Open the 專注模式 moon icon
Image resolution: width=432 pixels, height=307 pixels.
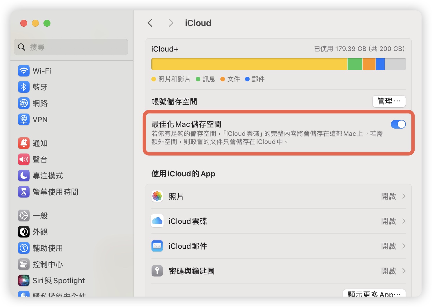point(24,176)
